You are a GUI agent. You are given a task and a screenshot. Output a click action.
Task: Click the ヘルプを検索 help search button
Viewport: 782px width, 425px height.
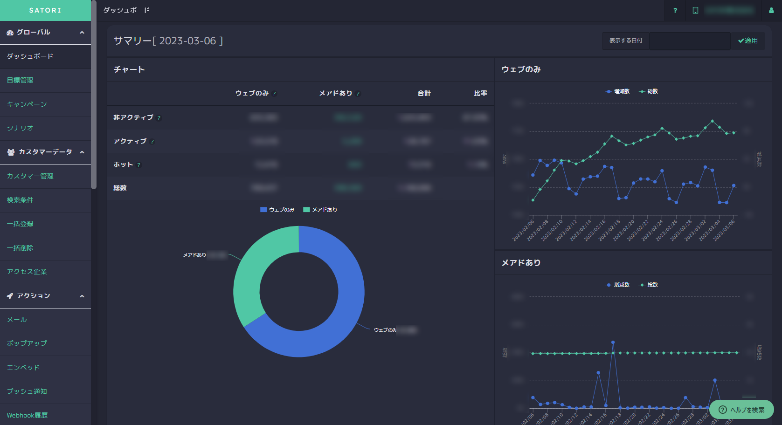[x=741, y=410]
